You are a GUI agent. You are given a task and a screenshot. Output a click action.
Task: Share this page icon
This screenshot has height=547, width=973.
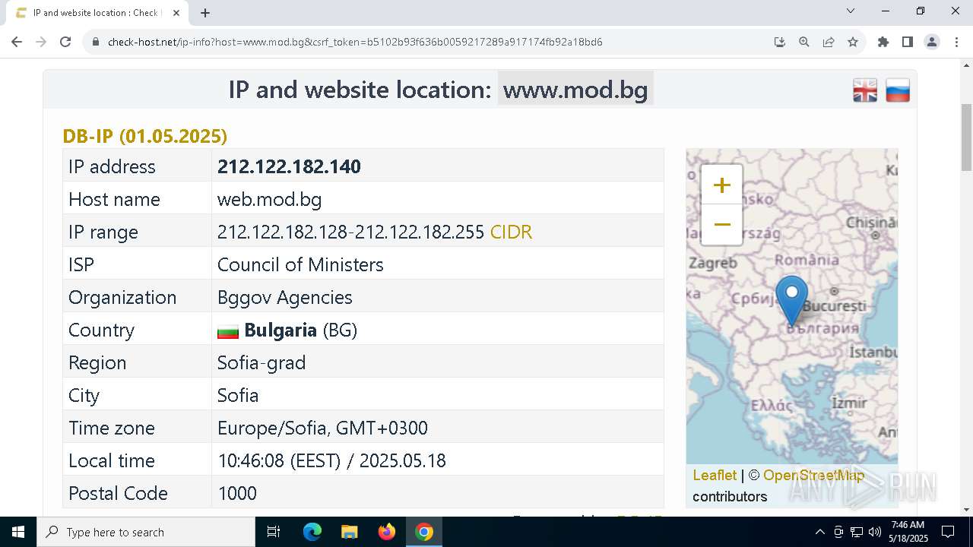click(829, 42)
